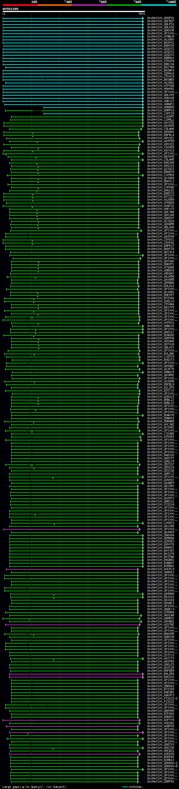Open hit UniRef100_Q2QXT2
Screen dimensions: 179x789
pyautogui.click(x=161, y=49)
